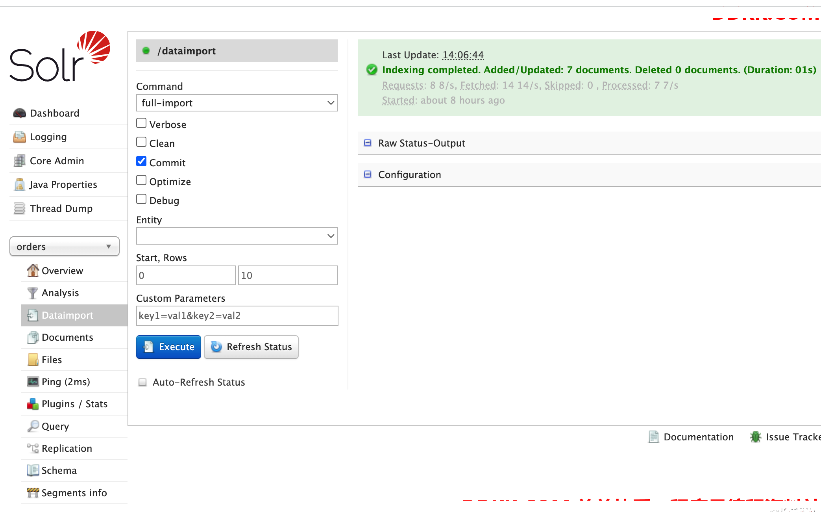Open the Entity dropdown
Viewport: 821px width, 516px height.
pyautogui.click(x=237, y=236)
